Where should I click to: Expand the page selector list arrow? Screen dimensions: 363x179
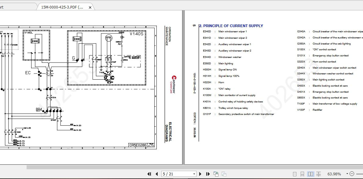click(194, 174)
